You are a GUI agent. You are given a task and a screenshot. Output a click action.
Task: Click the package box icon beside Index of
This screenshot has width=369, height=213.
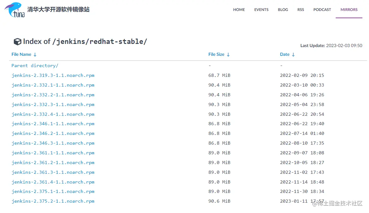point(17,42)
